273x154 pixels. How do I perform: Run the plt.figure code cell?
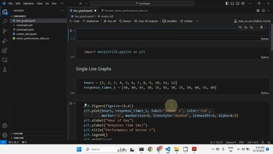pyautogui.click(x=71, y=104)
